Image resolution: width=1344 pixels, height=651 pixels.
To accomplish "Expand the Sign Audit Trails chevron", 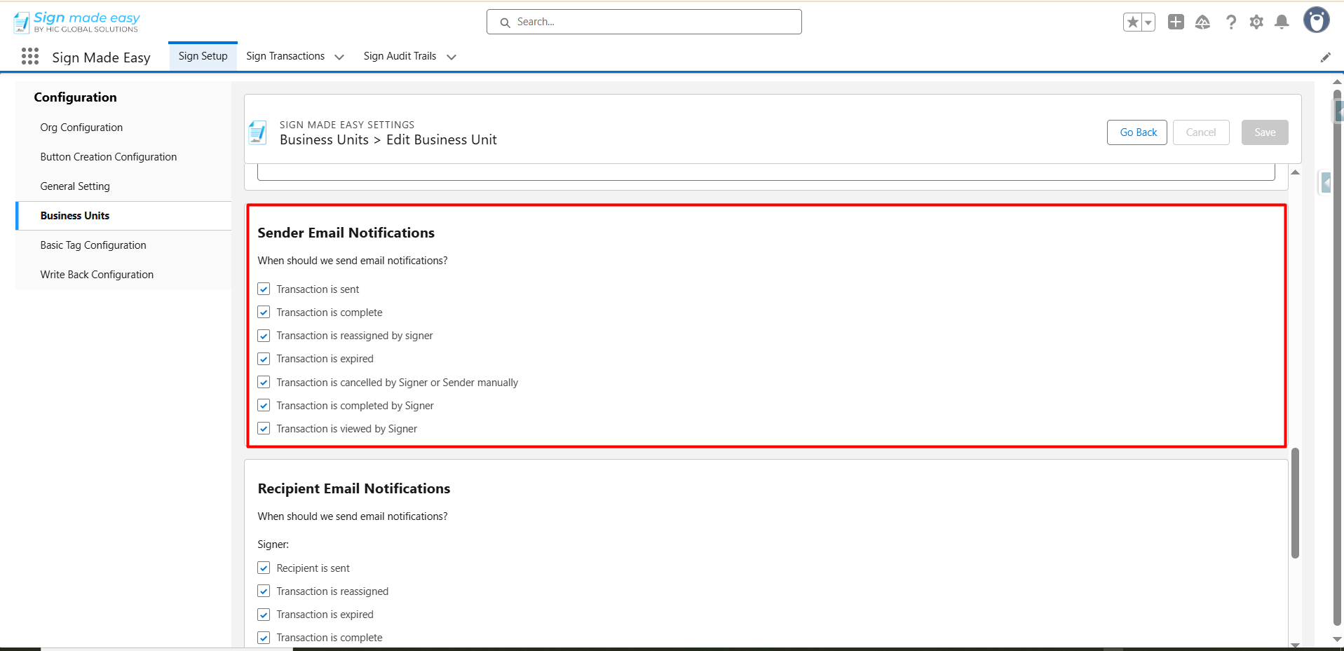I will 452,57.
